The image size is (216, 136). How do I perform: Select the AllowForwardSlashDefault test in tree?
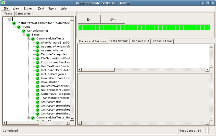pos(55,43)
